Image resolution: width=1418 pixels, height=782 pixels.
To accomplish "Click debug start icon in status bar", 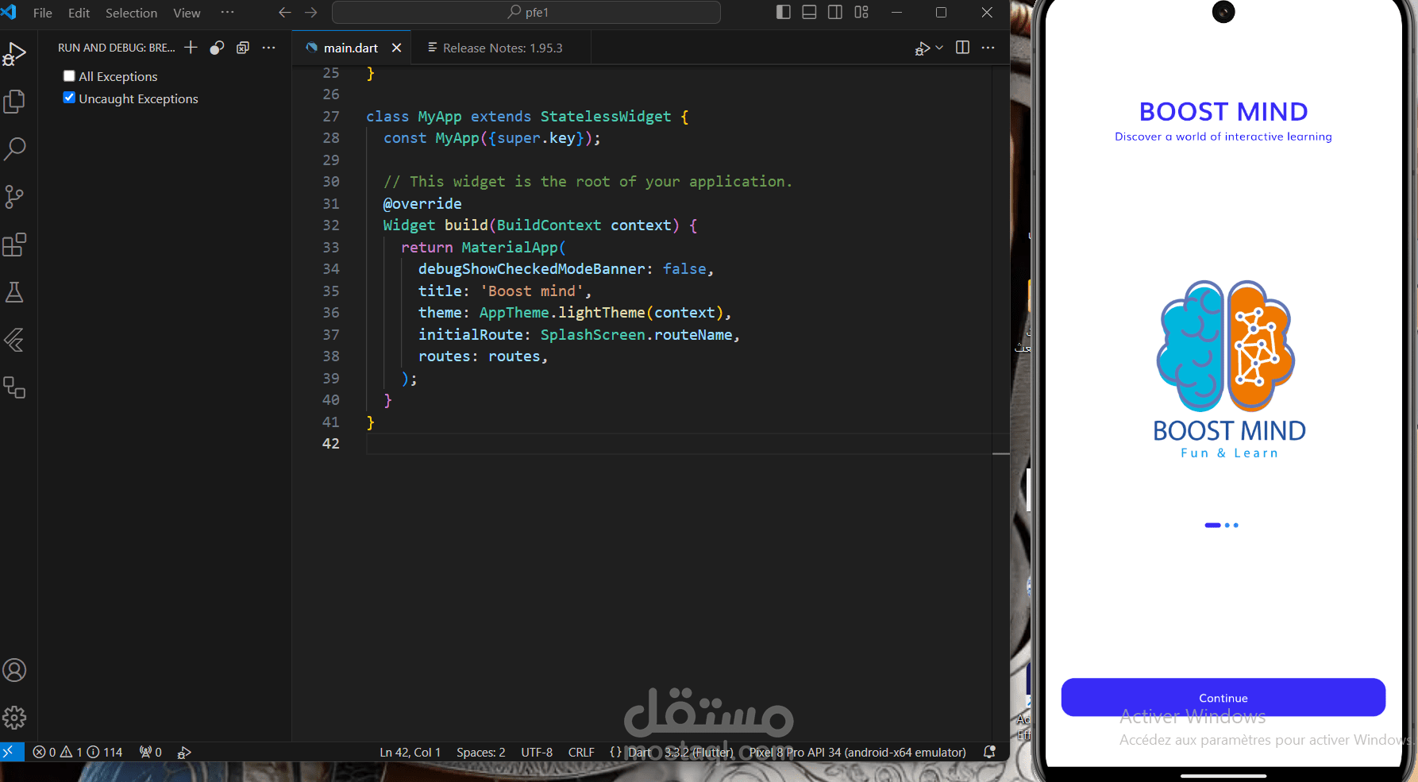I will (184, 752).
